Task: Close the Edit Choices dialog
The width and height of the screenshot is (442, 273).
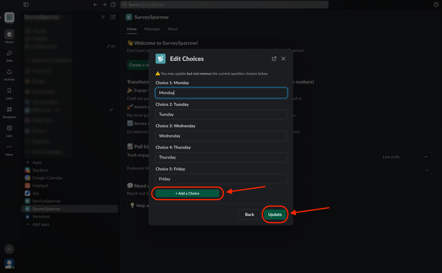Action: 283,59
